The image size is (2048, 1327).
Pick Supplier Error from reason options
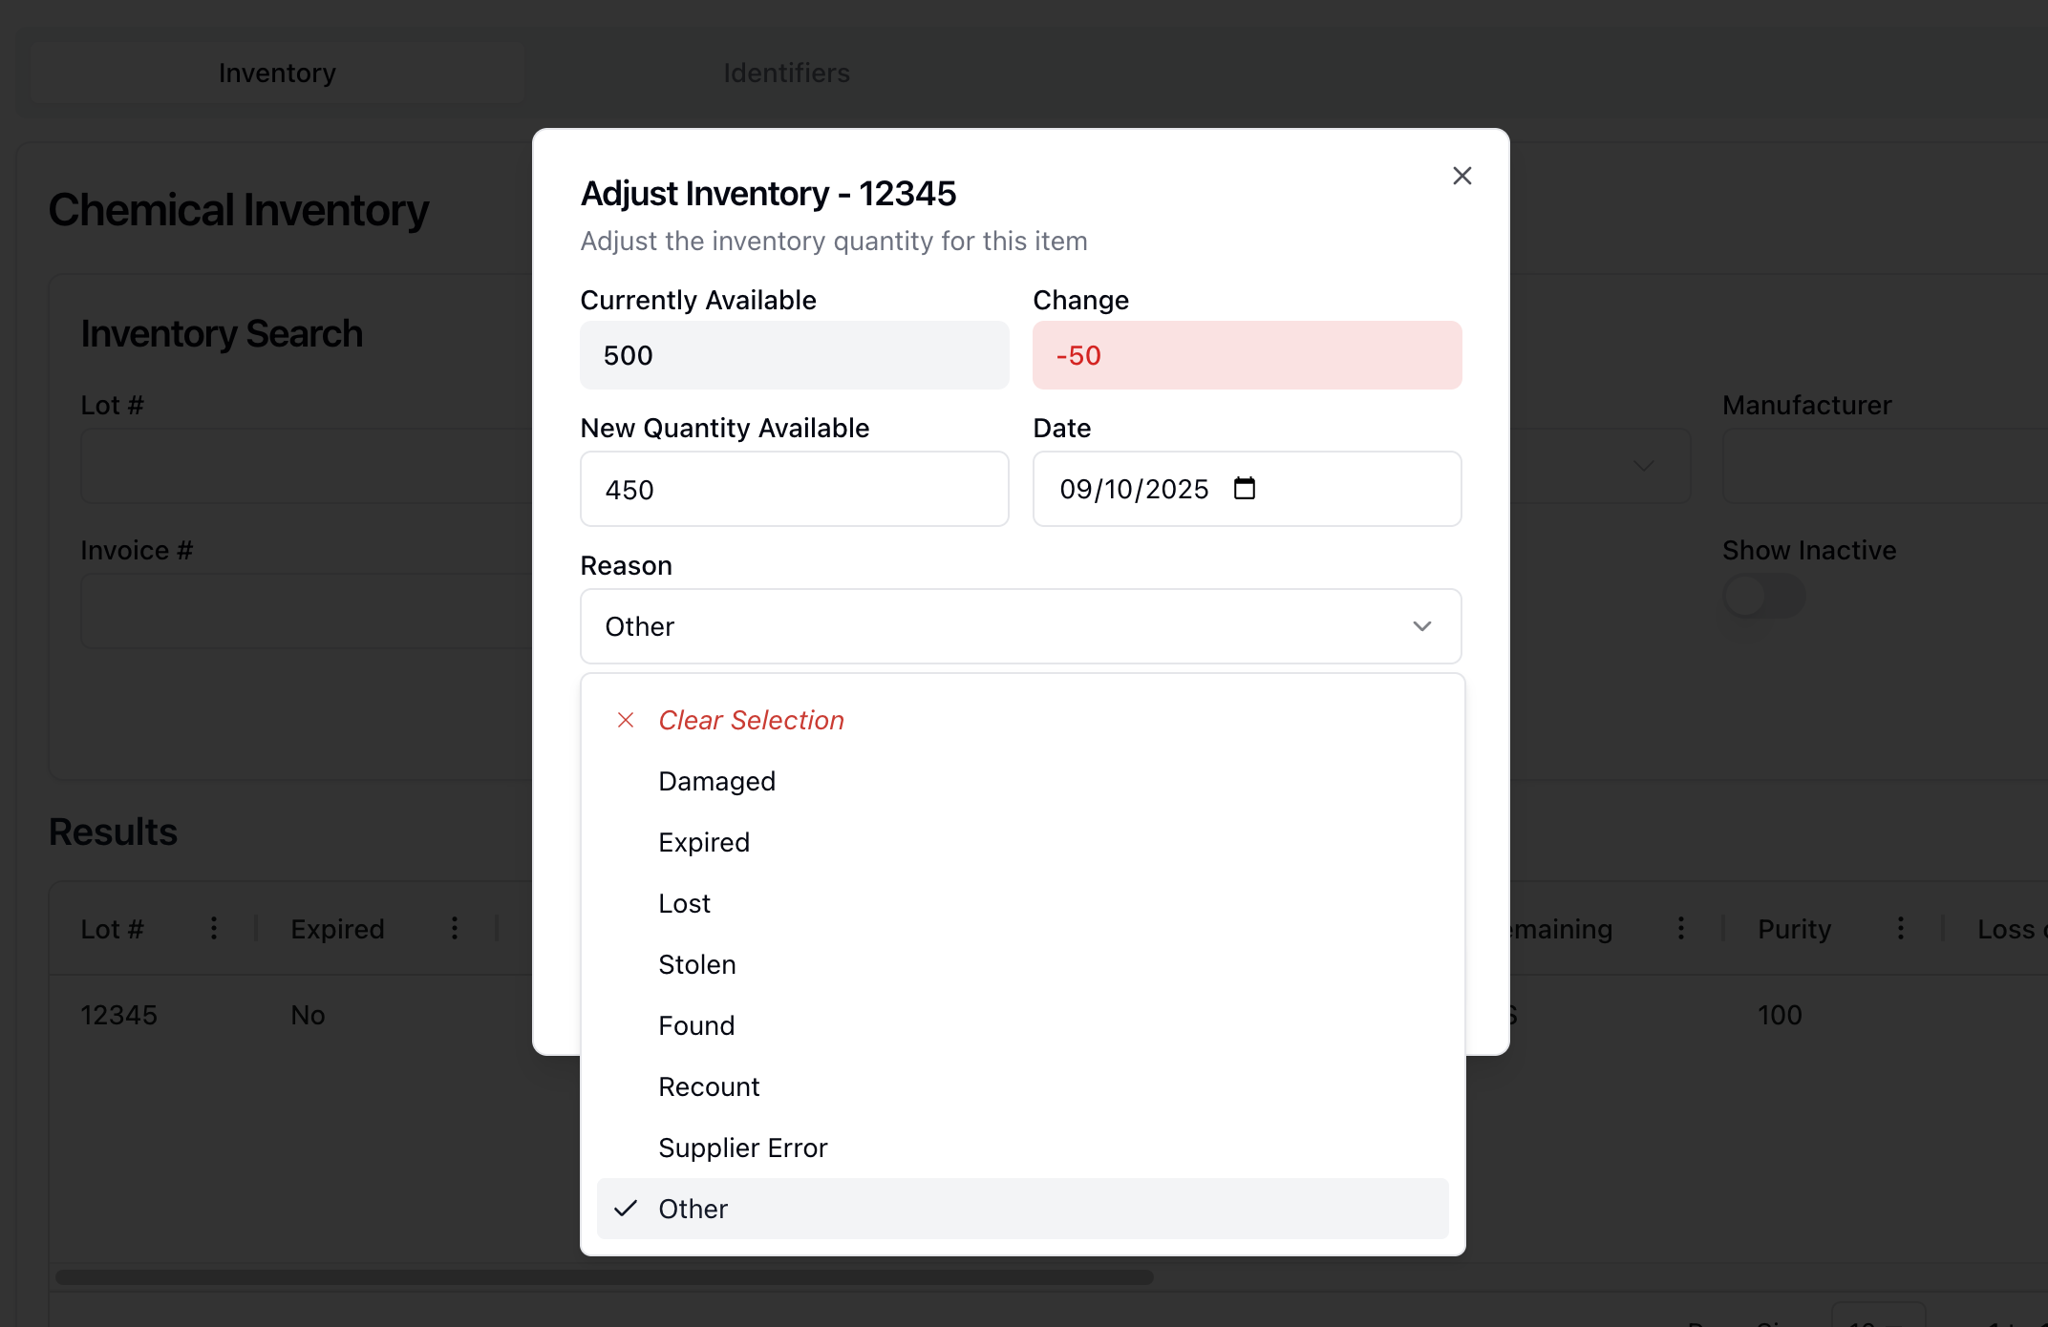742,1148
